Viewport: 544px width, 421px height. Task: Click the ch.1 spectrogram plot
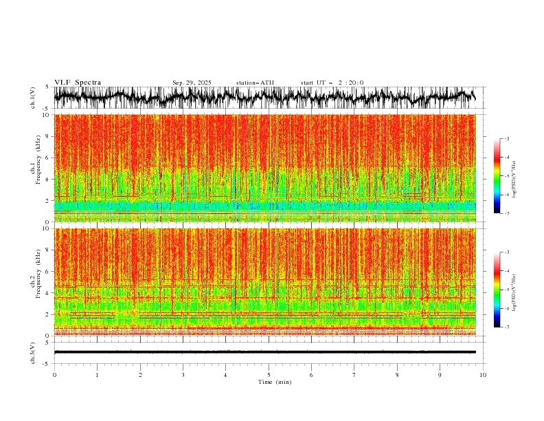point(265,168)
